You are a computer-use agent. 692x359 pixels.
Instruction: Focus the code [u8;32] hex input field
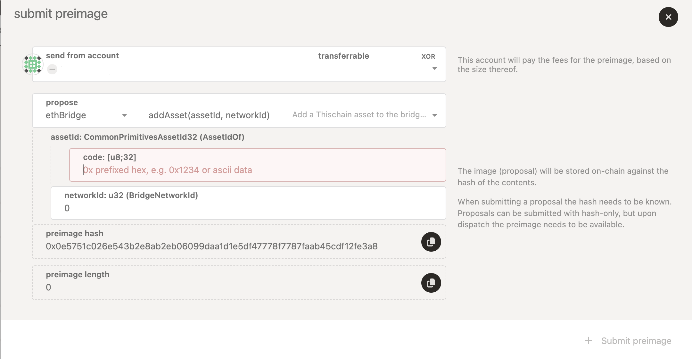[x=258, y=170]
